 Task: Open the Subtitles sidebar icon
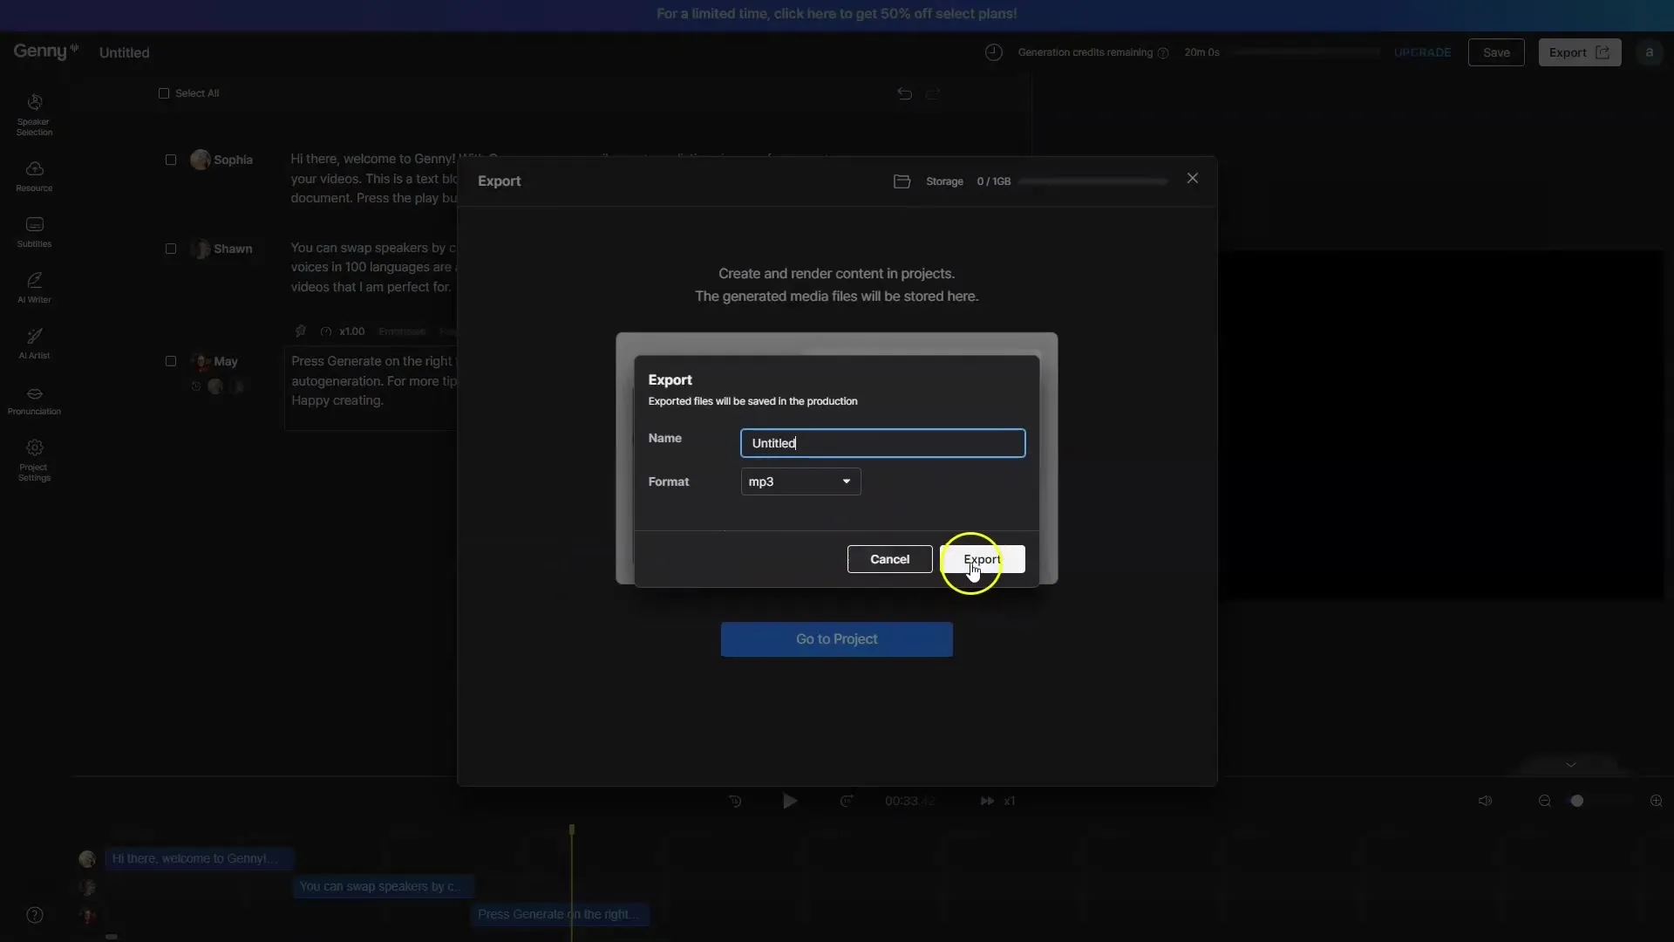[x=34, y=231]
